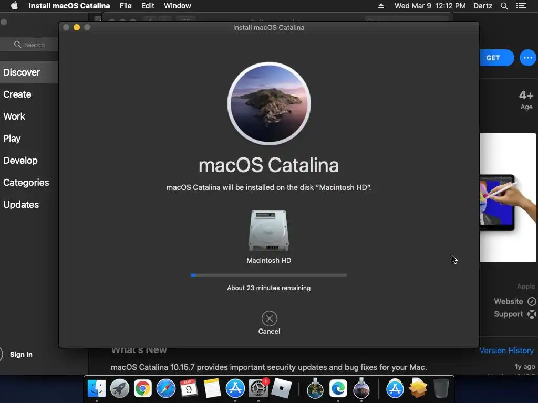This screenshot has width=538, height=403.
Task: Open App Store icon left of System Preferences
Action: coord(235,389)
